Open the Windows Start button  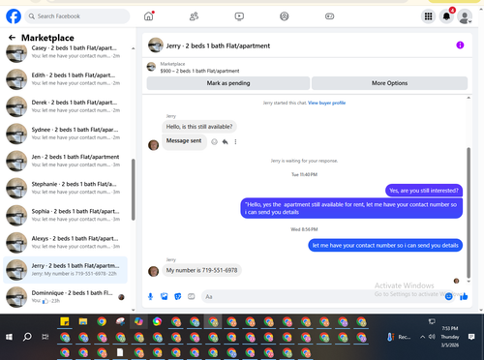click(x=9, y=337)
